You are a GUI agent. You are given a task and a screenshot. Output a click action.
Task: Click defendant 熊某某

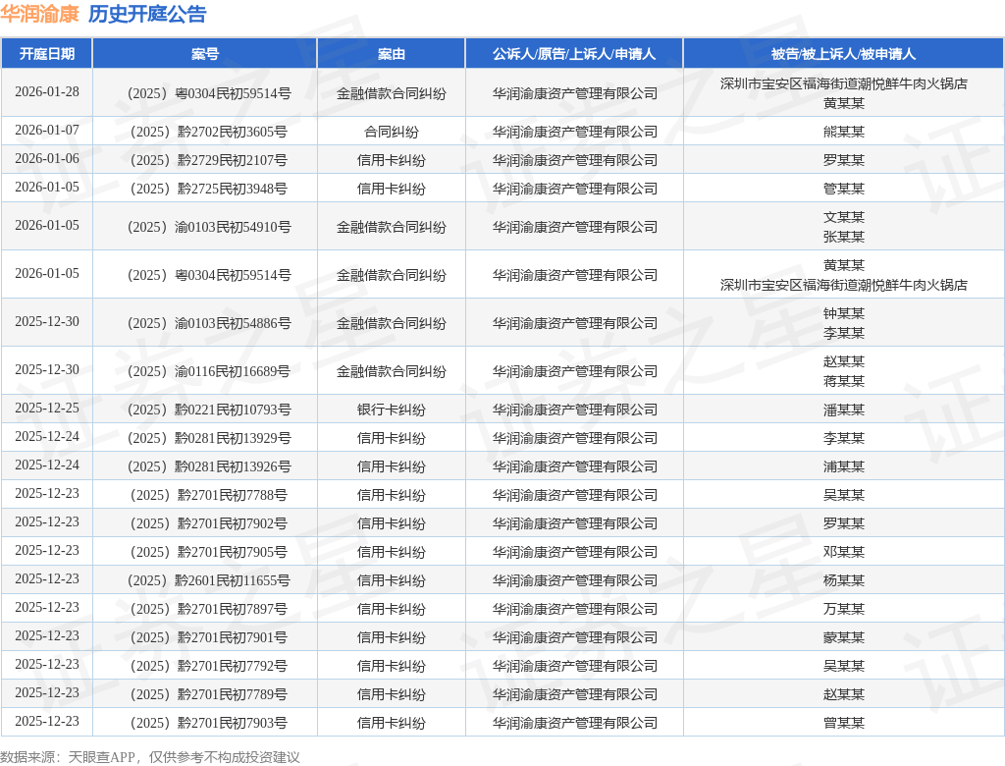coord(843,133)
